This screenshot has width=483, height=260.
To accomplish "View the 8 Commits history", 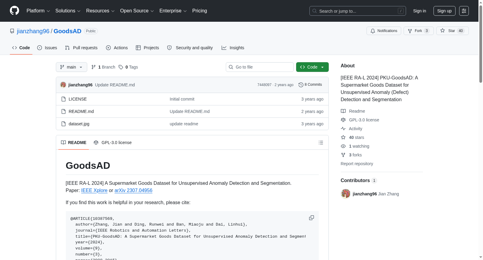I will pyautogui.click(x=310, y=85).
